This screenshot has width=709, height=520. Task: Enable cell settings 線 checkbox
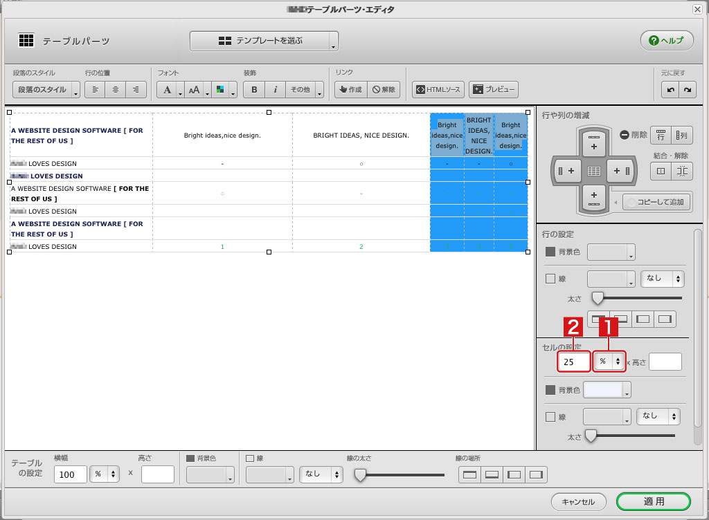click(550, 417)
